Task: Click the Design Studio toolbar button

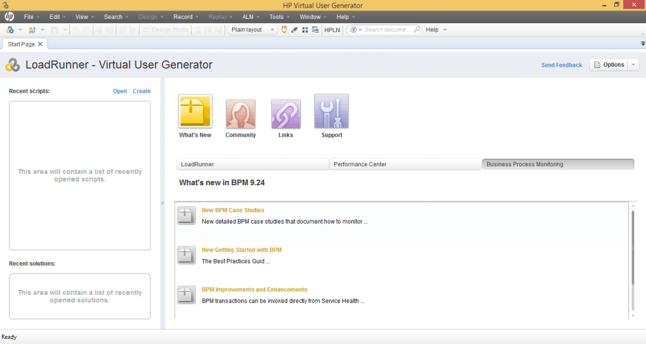Action: [165, 30]
